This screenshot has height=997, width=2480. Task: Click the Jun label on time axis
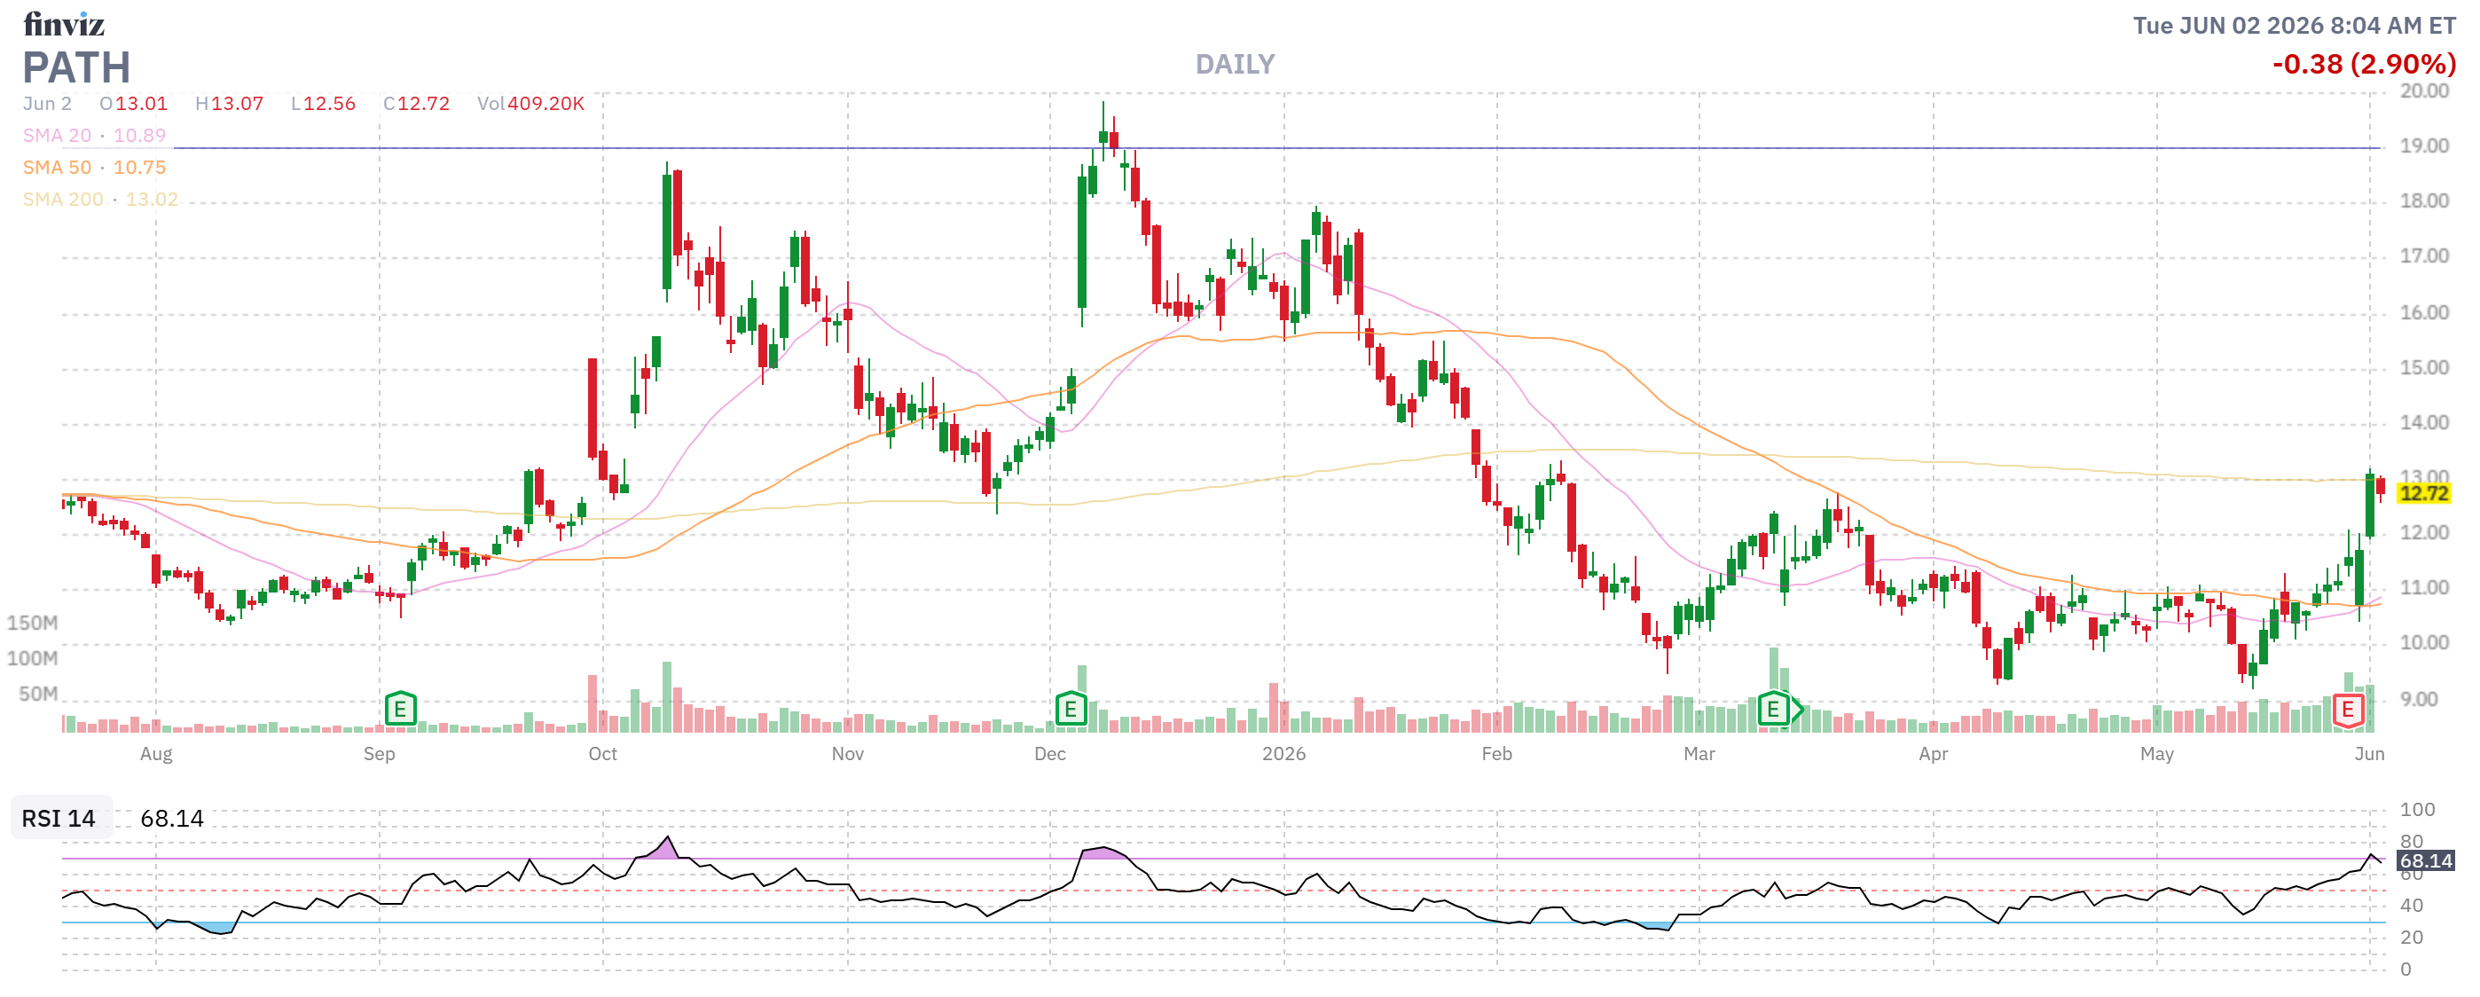click(2369, 755)
